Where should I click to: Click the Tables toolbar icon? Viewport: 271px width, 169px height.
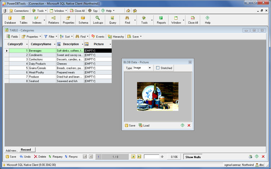point(23,20)
